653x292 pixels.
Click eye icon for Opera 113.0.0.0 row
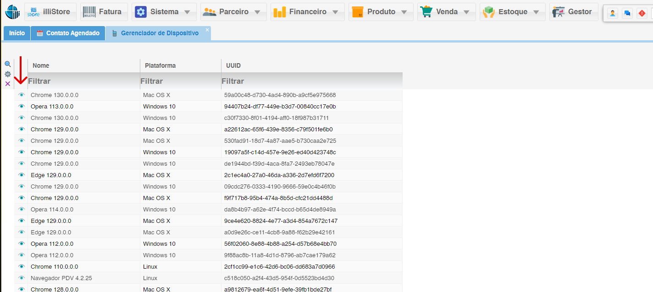click(21, 106)
